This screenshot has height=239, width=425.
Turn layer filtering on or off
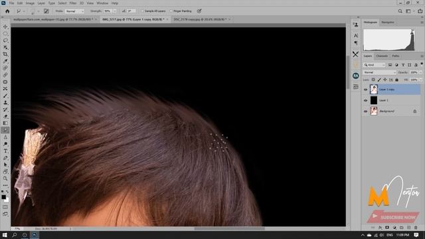pos(422,64)
